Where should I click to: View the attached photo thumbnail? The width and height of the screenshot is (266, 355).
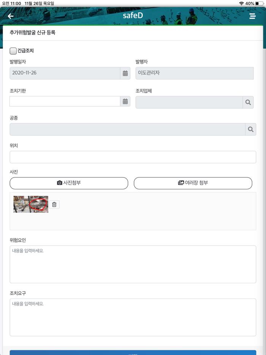[x=30, y=204]
